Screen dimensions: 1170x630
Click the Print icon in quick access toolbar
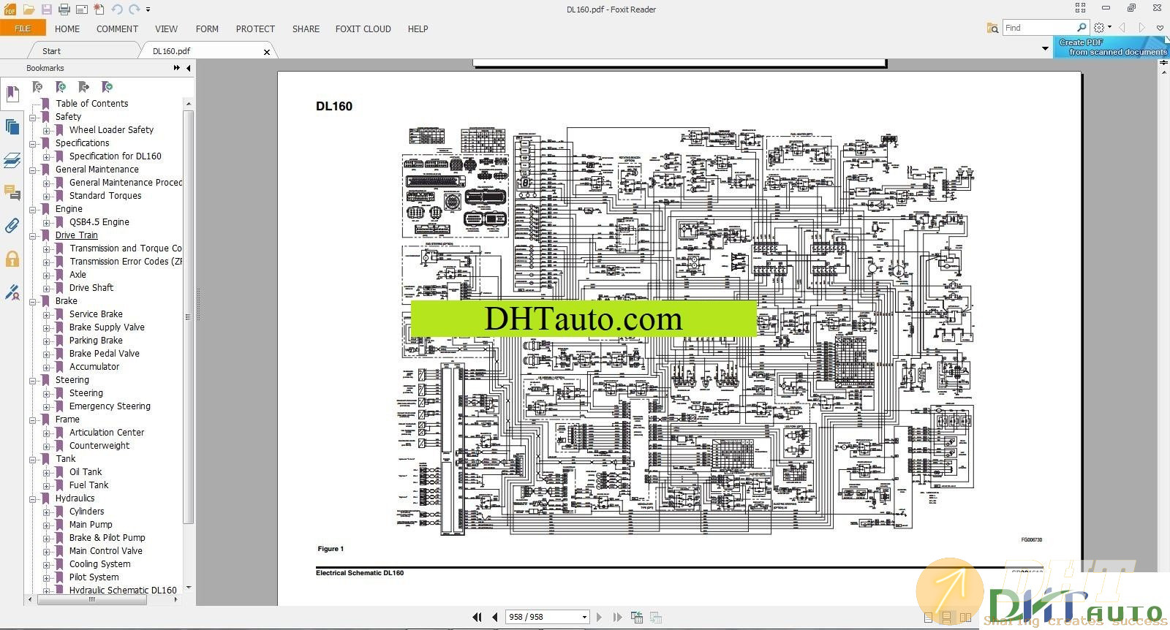tap(64, 10)
